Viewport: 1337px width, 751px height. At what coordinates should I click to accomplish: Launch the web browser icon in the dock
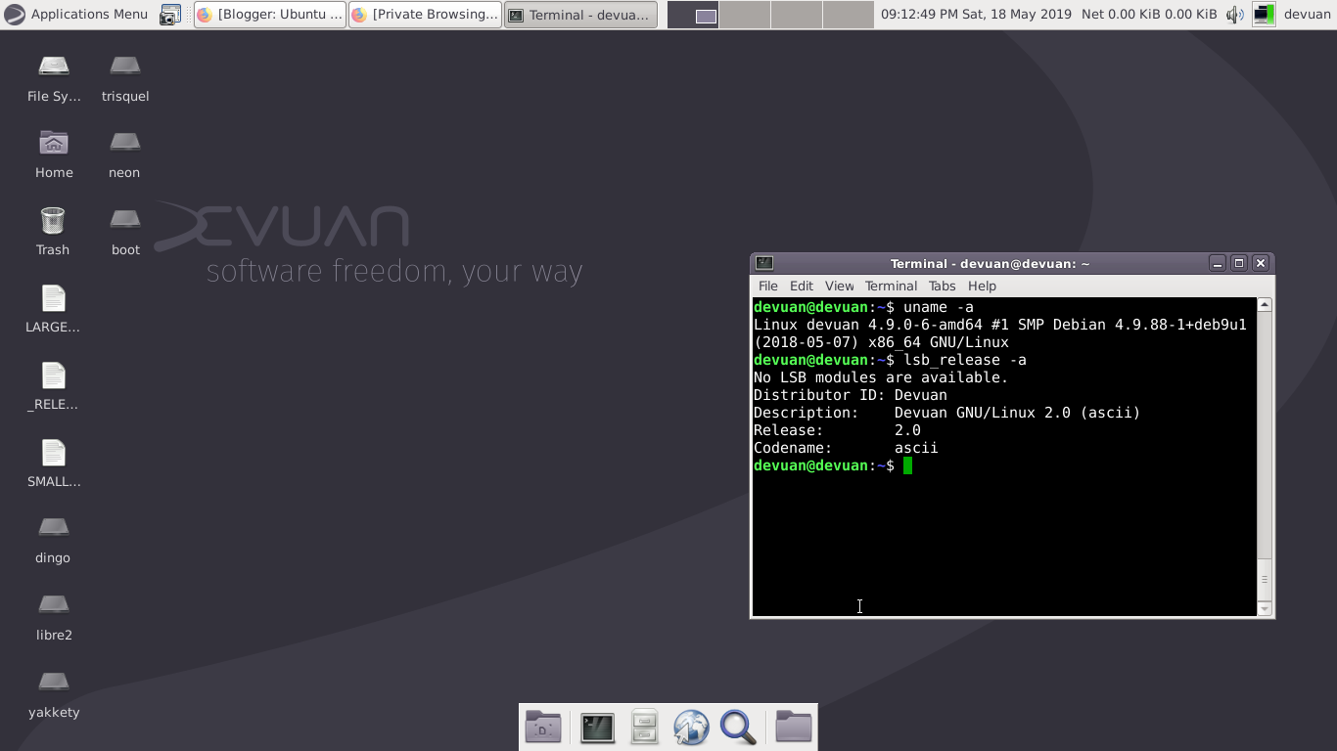[x=691, y=727]
